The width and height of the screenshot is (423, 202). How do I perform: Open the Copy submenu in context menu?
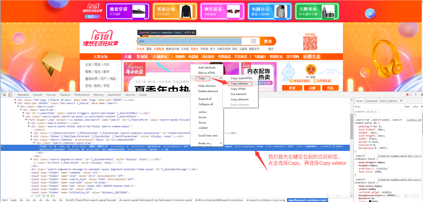point(207,78)
